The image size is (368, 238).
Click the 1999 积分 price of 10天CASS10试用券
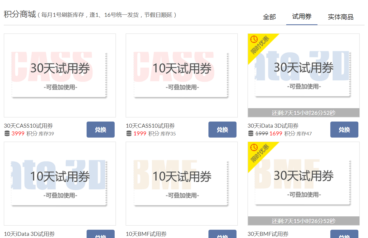(x=146, y=134)
